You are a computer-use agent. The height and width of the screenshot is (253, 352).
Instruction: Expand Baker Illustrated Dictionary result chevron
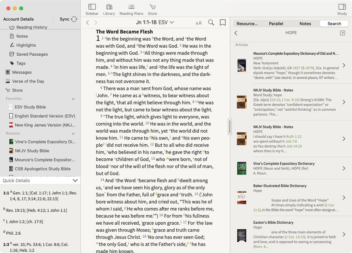click(344, 198)
